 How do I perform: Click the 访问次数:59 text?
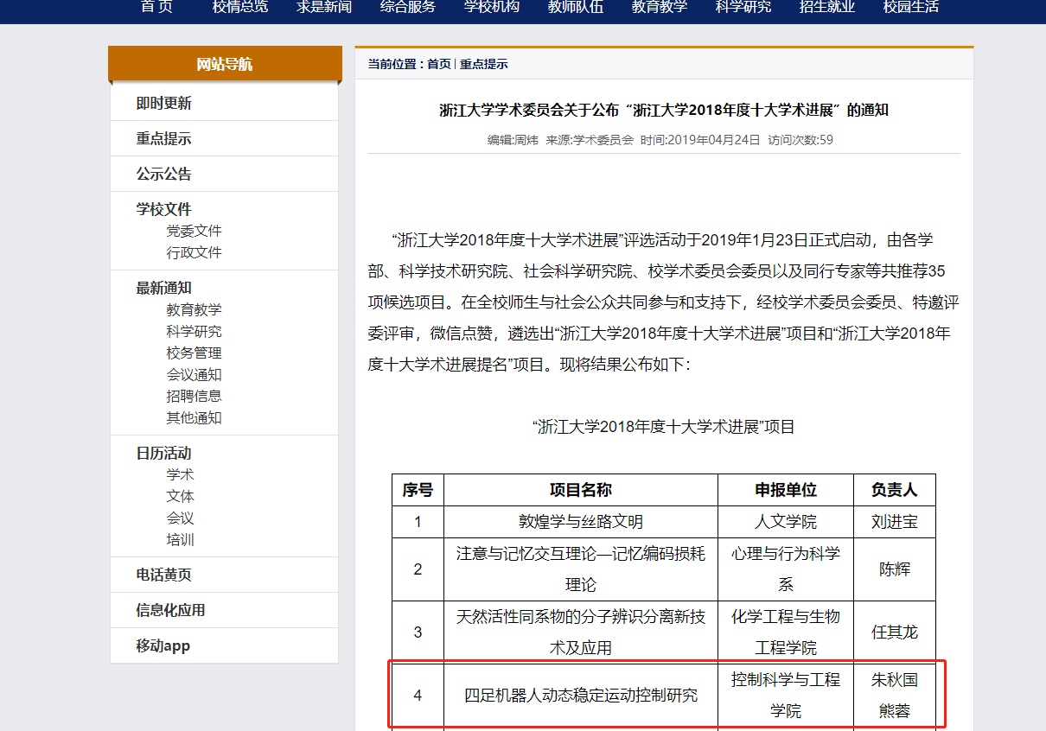800,139
